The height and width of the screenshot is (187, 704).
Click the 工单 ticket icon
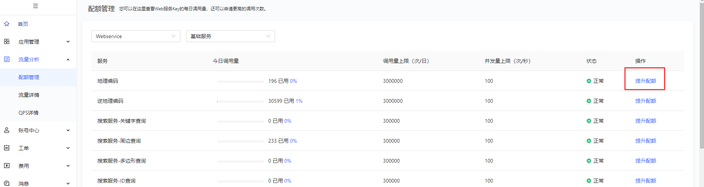(x=7, y=148)
